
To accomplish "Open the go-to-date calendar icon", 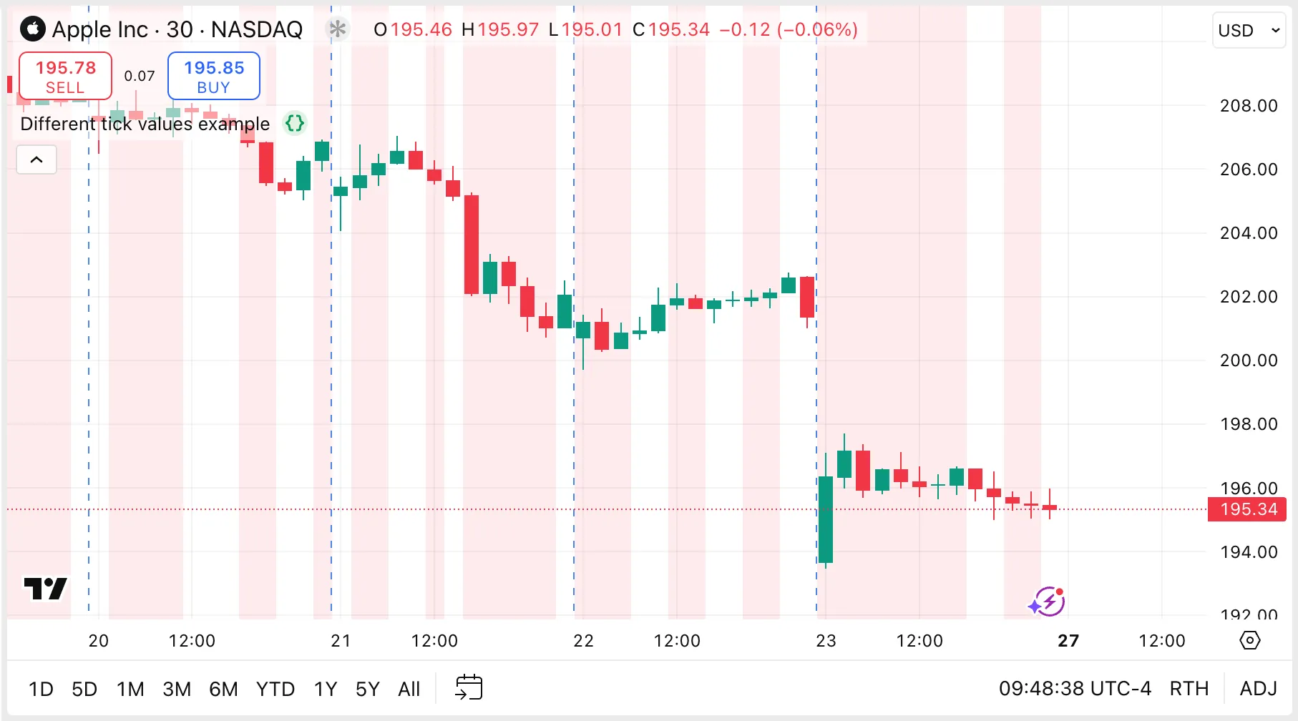I will pos(469,688).
